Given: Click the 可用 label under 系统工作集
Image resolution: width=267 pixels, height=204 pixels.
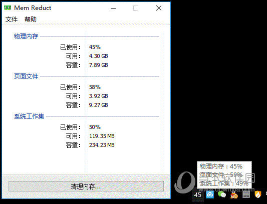Looking at the screenshot, I should click(74, 136).
